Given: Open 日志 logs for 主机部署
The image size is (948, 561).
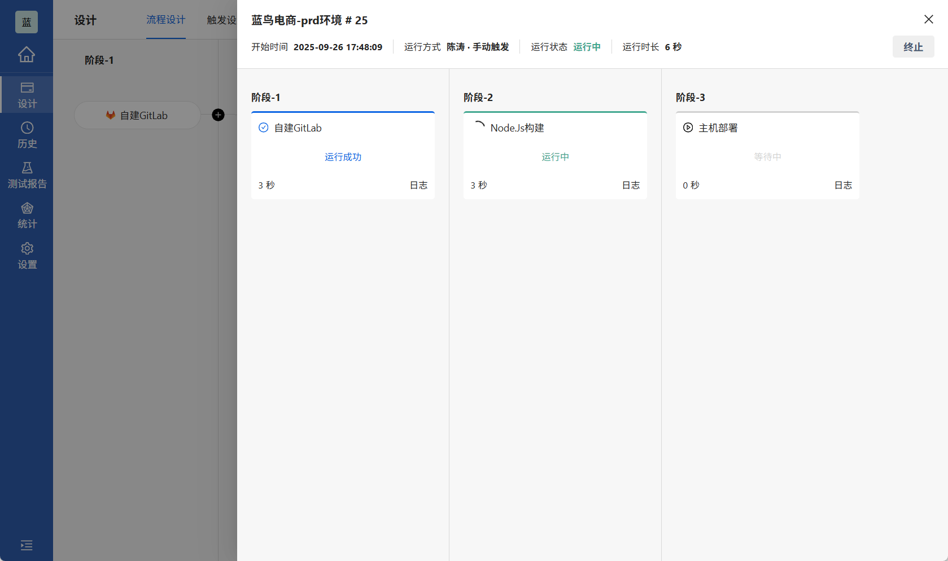Looking at the screenshot, I should coord(843,185).
